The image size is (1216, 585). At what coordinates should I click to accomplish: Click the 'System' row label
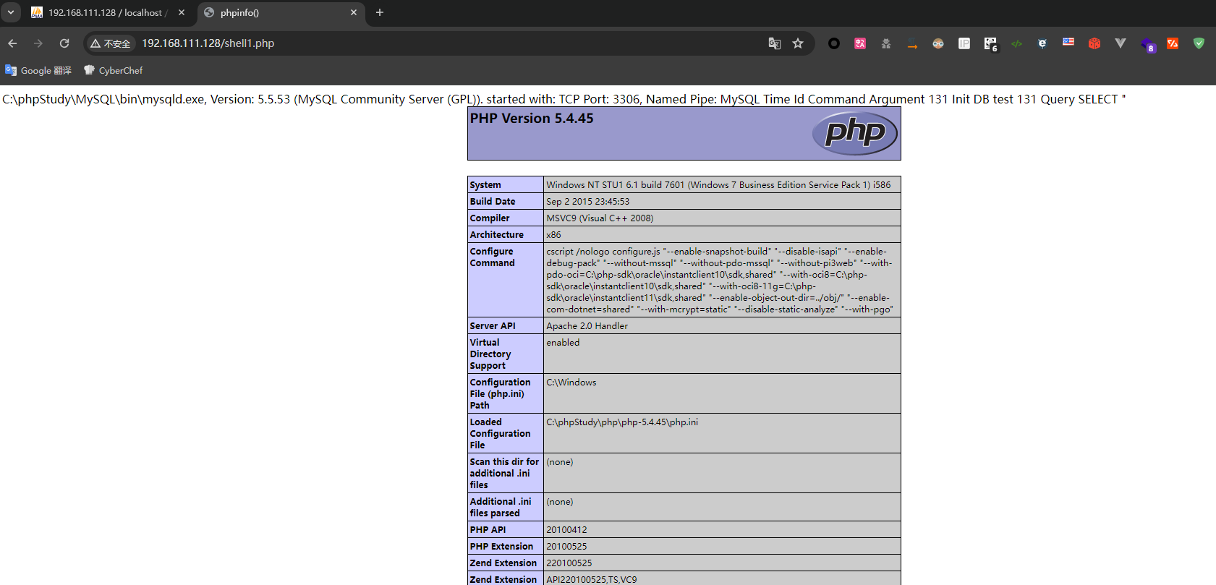tap(485, 185)
